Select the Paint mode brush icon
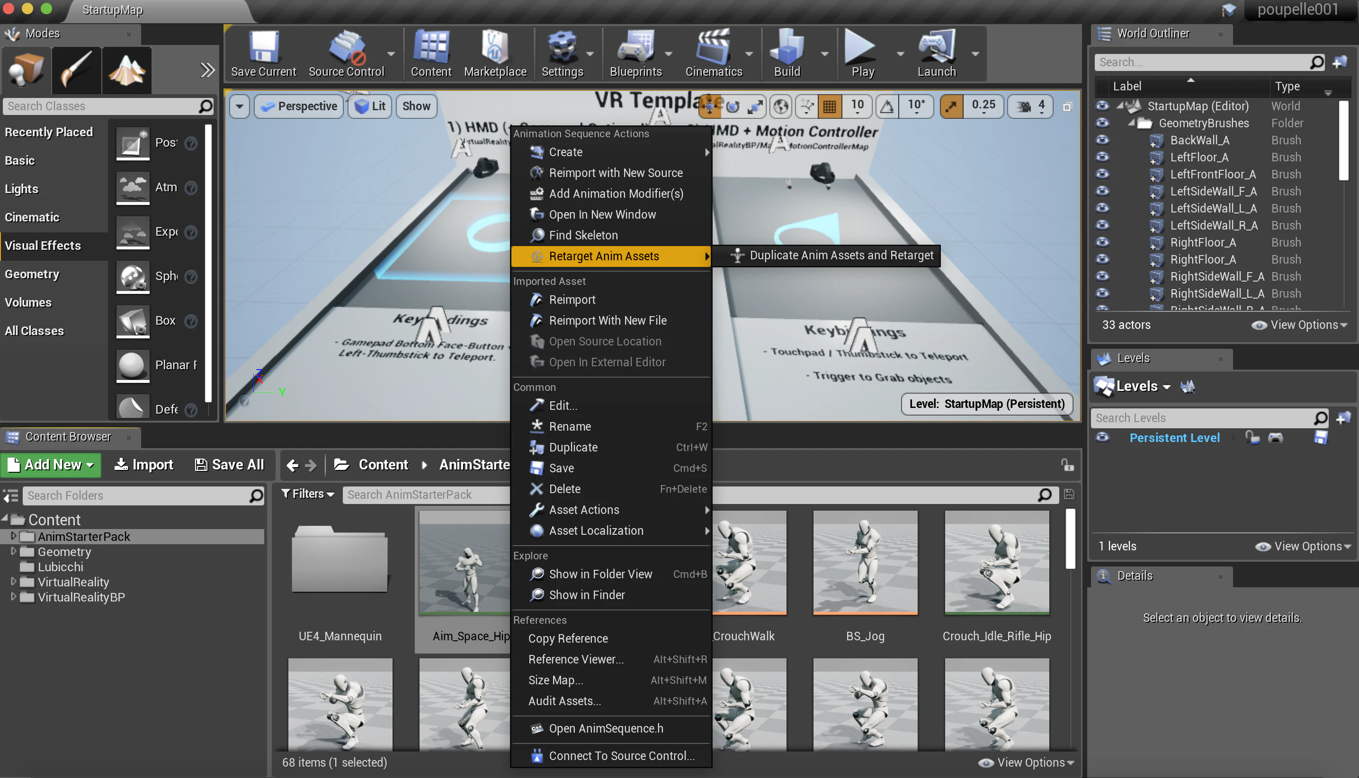 point(76,70)
